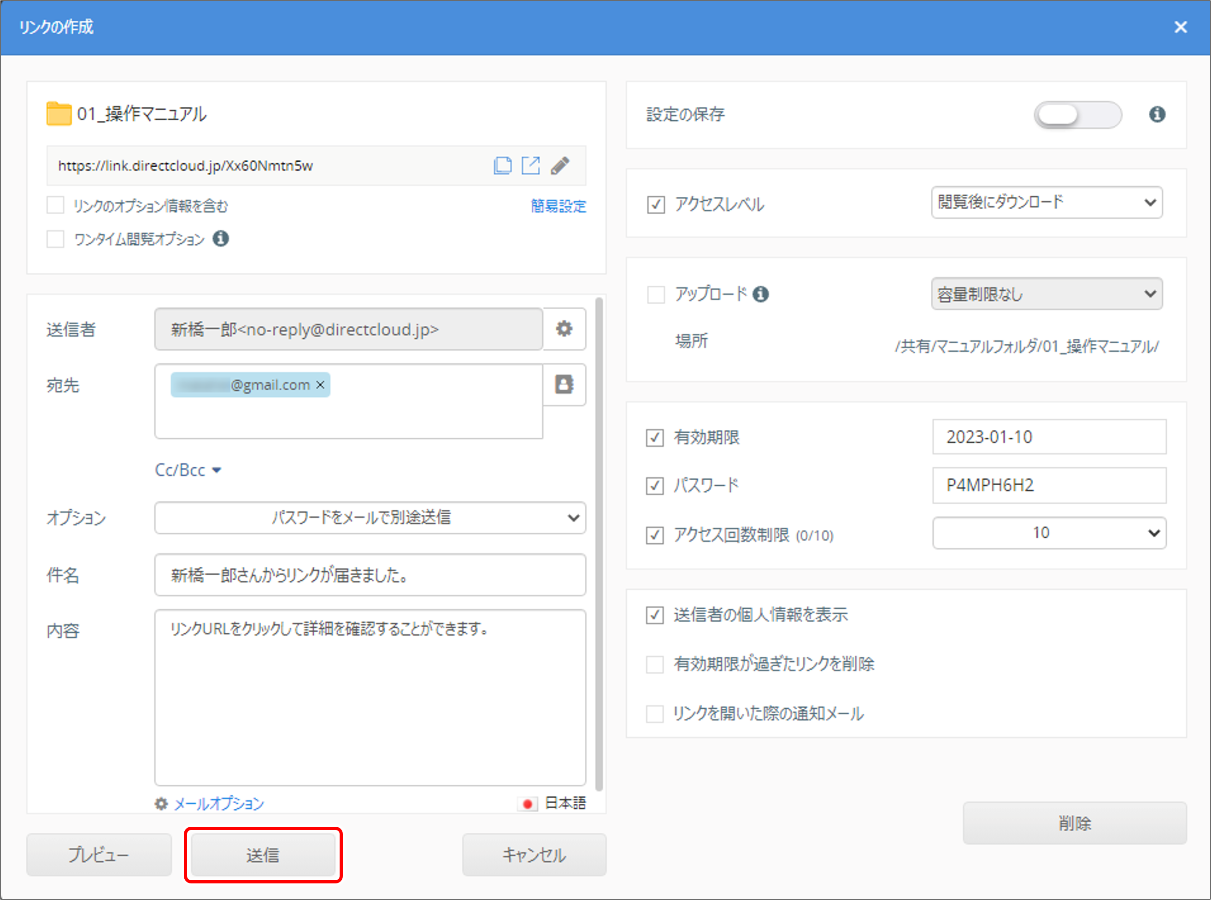Open the オプション password delivery dropdown

point(370,518)
